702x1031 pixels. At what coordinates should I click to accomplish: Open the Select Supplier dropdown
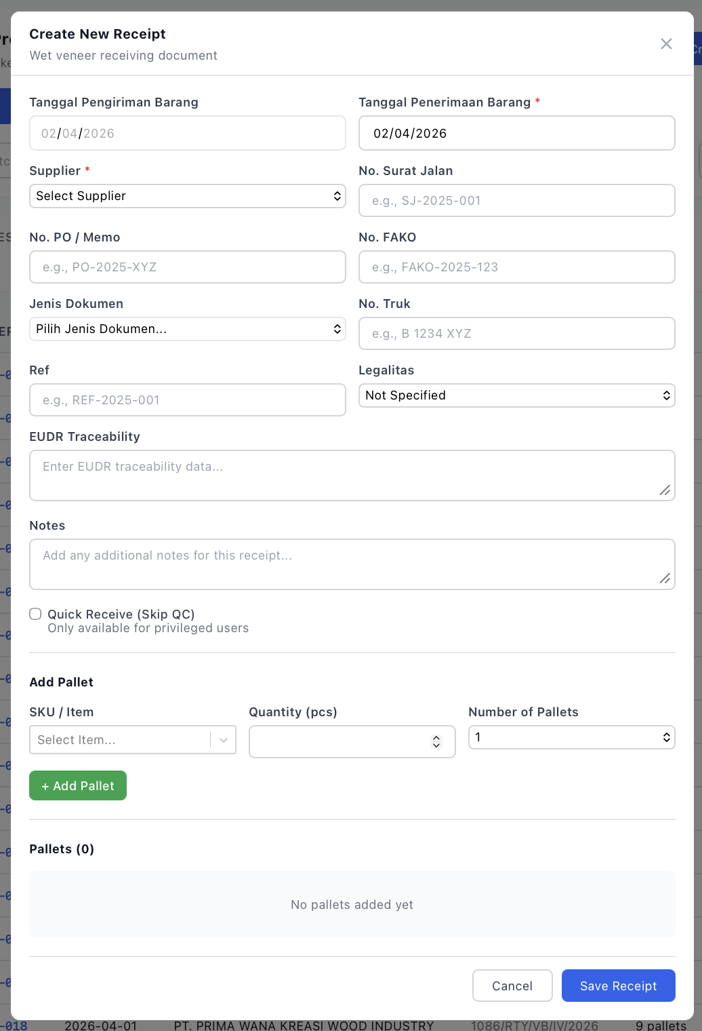click(188, 196)
